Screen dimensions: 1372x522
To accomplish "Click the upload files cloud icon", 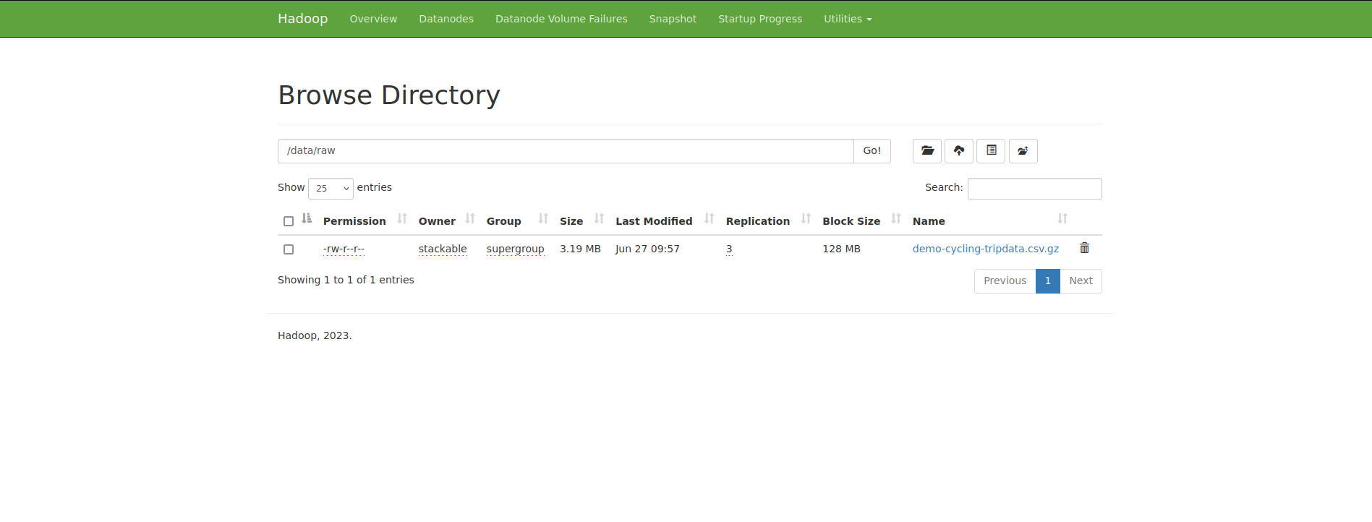I will pos(958,151).
